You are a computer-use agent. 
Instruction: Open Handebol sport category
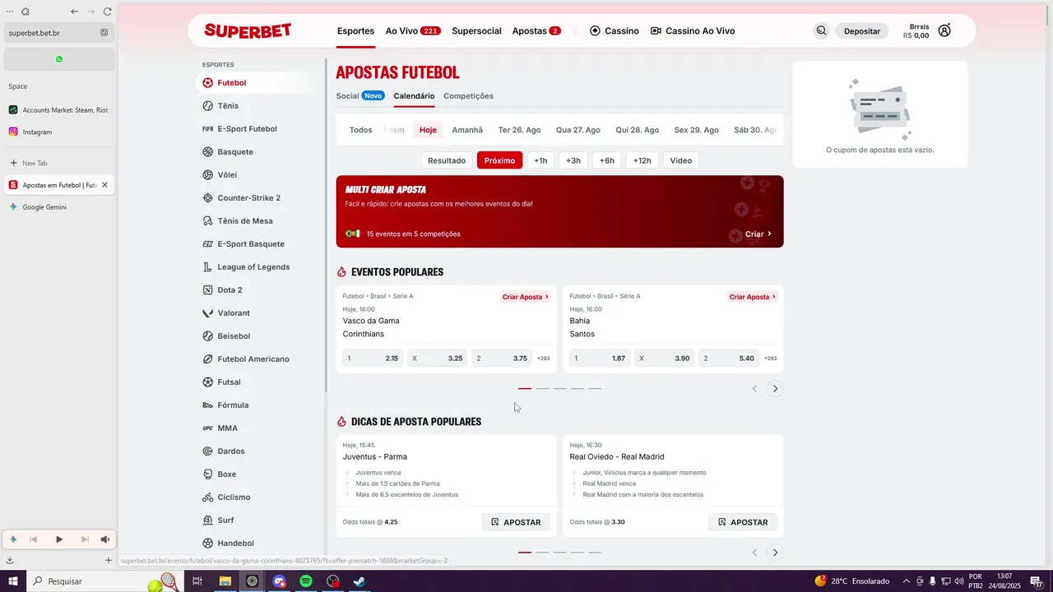point(228,543)
